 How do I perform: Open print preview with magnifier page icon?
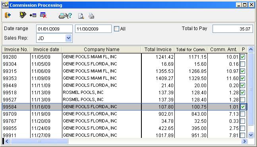[x=81, y=16]
